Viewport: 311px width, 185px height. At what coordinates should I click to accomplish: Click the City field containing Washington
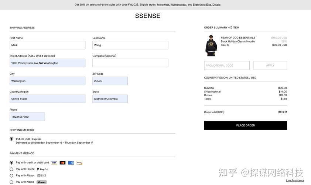coord(47,81)
